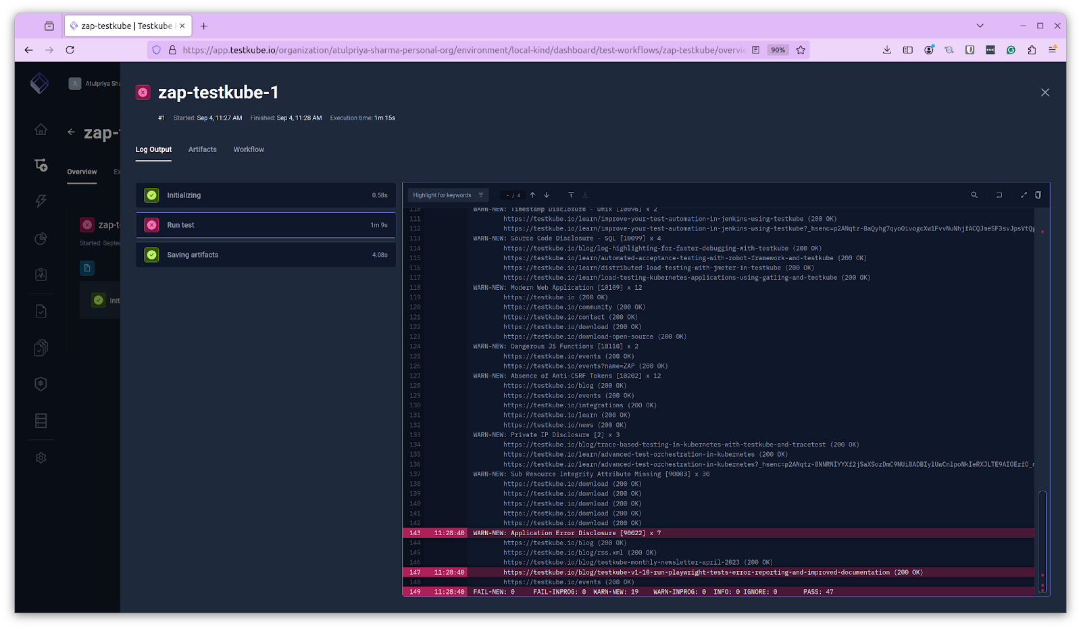
Task: Open the table rows sidebar icon
Action: [x=41, y=421]
